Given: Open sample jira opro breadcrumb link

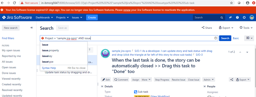Looking at the screenshot, I should point(121,51).
